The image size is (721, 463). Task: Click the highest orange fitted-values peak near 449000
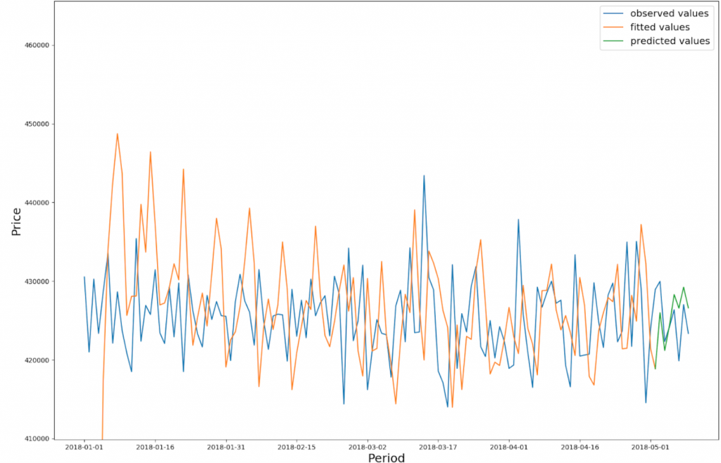[x=118, y=134]
